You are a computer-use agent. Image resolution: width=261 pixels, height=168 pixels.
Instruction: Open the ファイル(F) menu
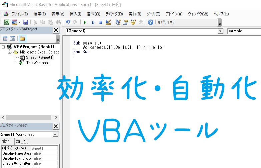tap(20, 14)
